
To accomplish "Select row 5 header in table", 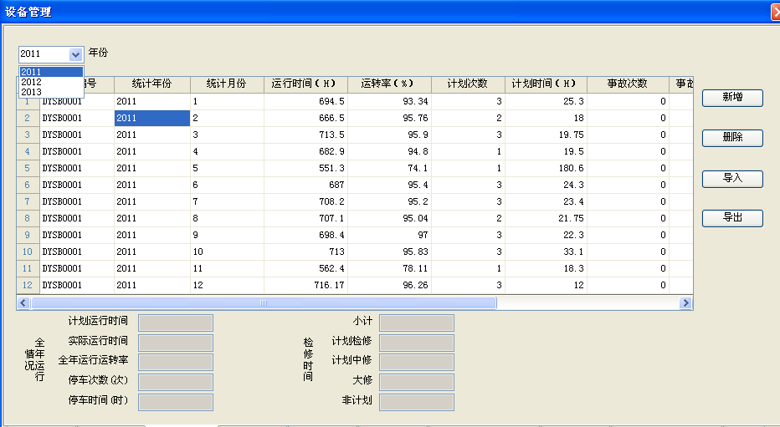I will coord(27,168).
